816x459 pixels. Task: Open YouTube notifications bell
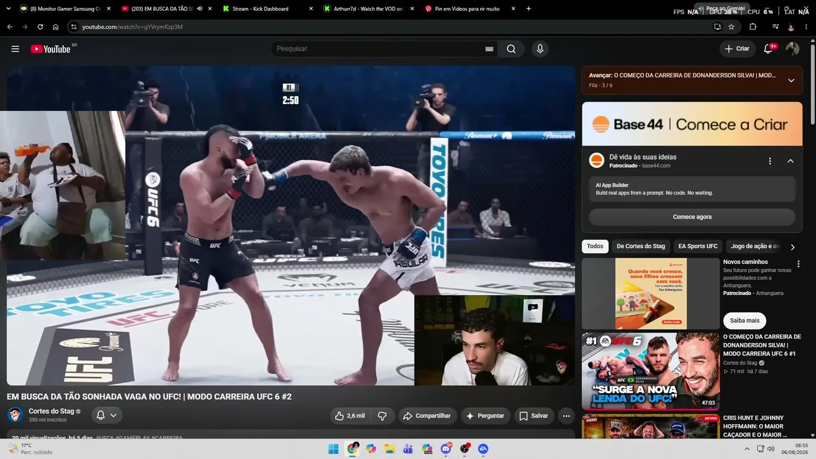coord(769,49)
